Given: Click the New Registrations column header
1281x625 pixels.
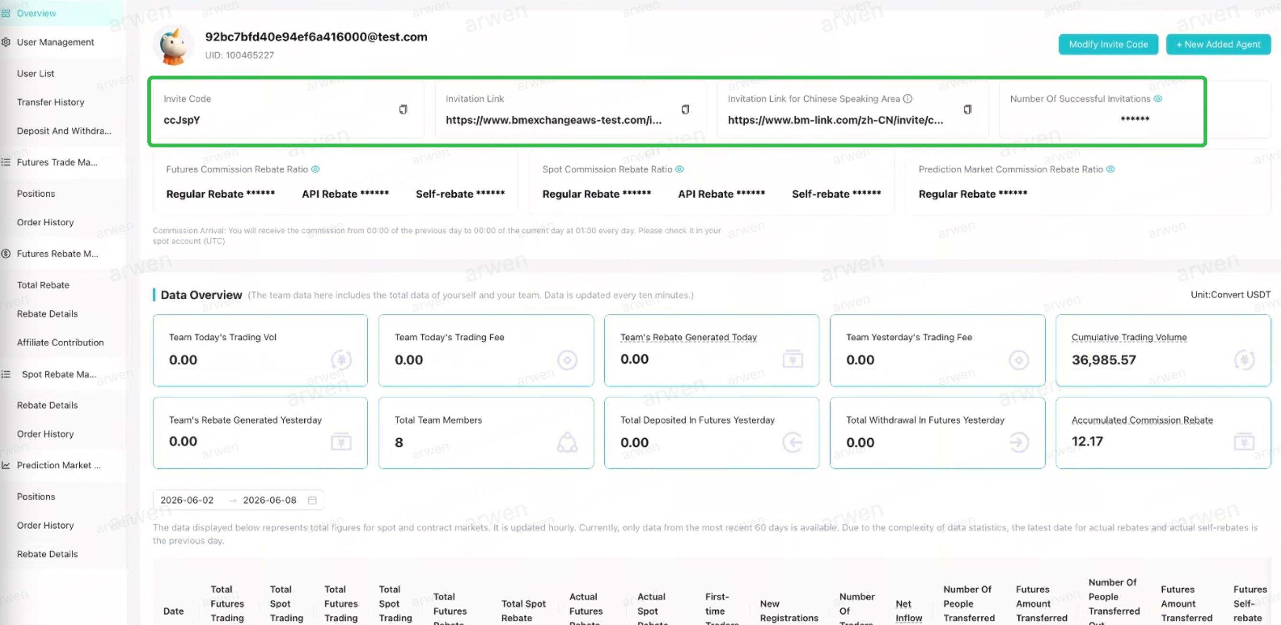Looking at the screenshot, I should (x=789, y=611).
